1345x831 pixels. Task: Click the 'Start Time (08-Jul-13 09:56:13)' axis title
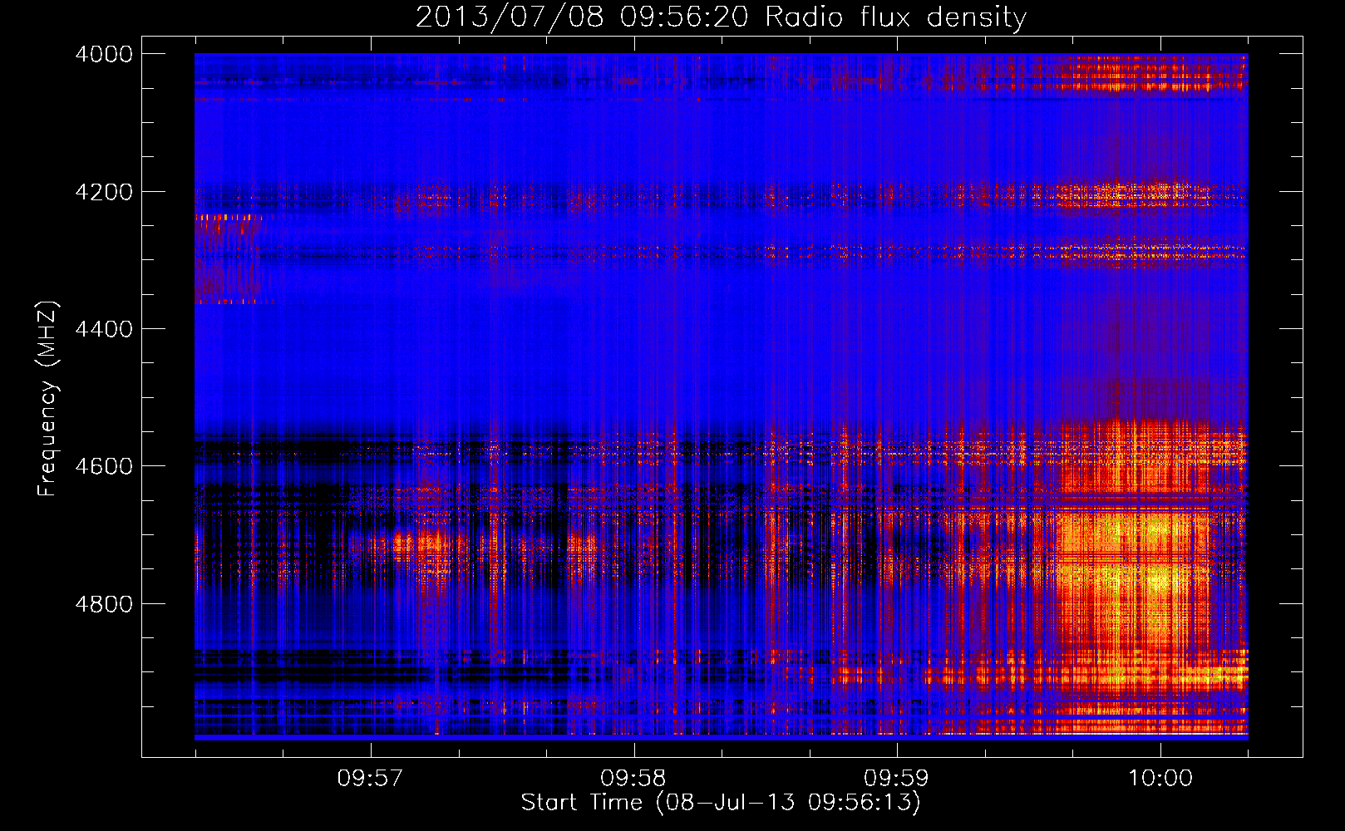click(x=721, y=803)
